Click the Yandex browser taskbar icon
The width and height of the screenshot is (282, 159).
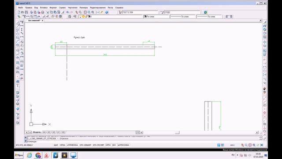click(x=46, y=155)
